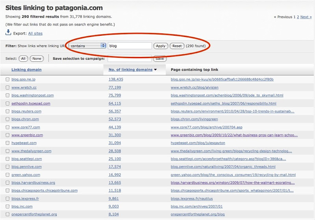Open the www.wretch.cc domain link
The height and width of the screenshot is (220, 315).
pos(24,87)
